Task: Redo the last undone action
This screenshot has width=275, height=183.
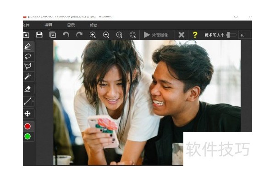Action: pyautogui.click(x=79, y=35)
